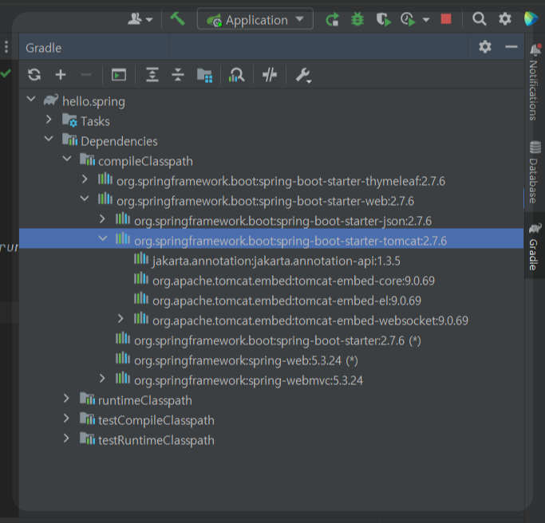The width and height of the screenshot is (545, 523).
Task: Click library icon beside tomcat-embed-websocket
Action: click(x=141, y=318)
